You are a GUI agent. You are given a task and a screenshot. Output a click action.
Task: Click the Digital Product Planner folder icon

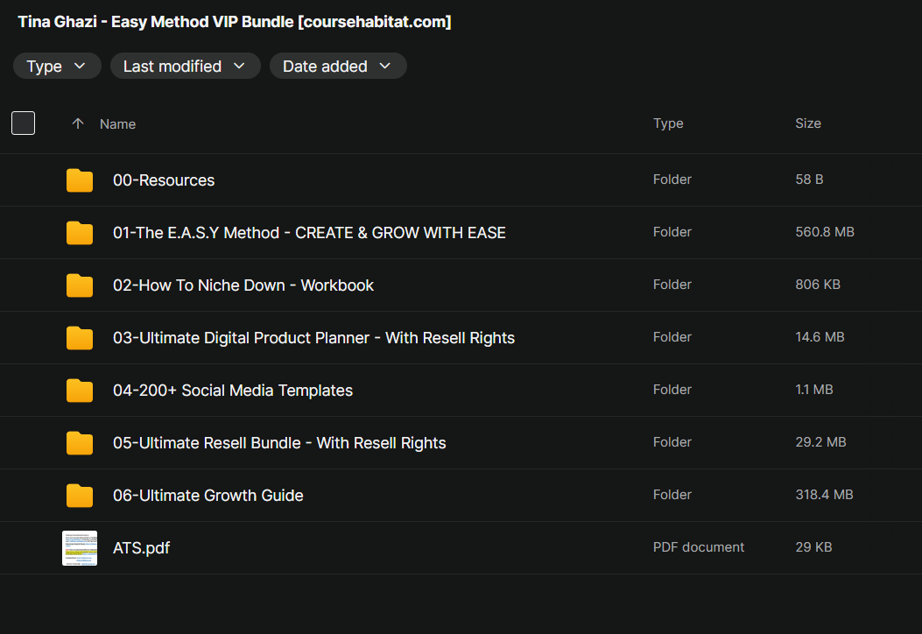80,338
